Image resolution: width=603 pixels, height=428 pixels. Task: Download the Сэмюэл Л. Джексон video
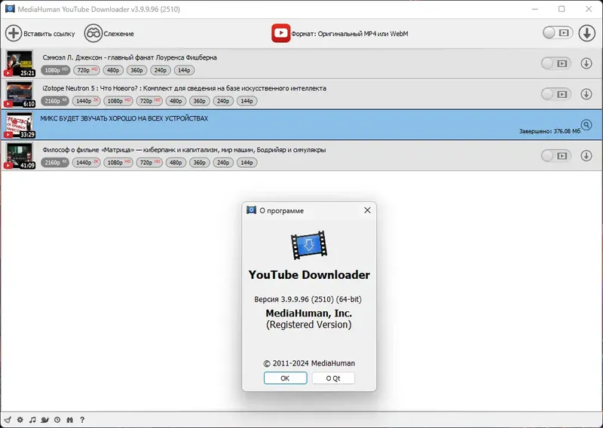[x=586, y=63]
